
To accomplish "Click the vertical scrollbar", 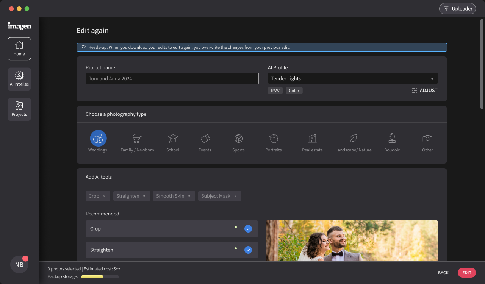I will [482, 64].
